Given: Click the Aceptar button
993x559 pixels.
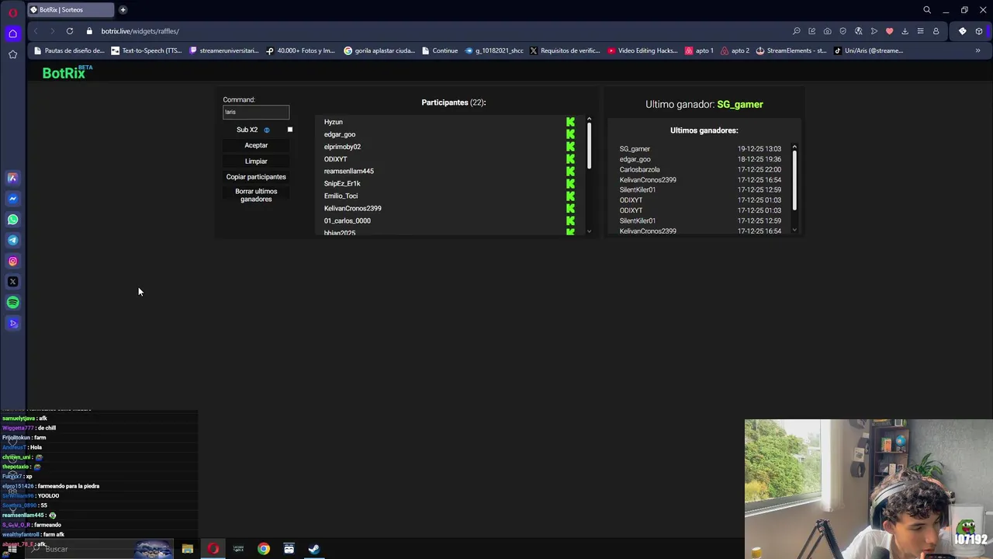Looking at the screenshot, I should 256,145.
